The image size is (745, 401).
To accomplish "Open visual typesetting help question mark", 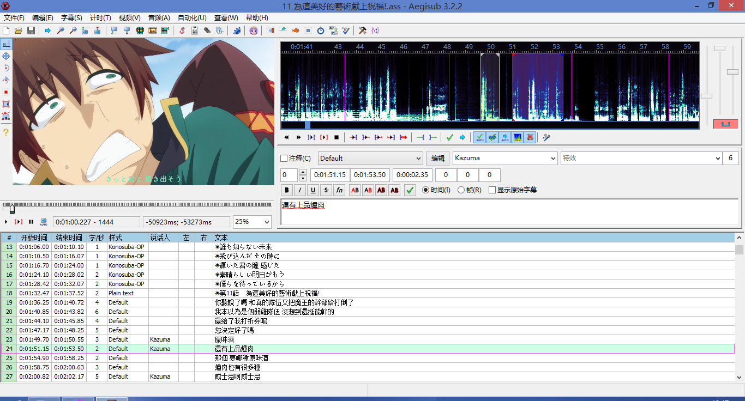I will [6, 132].
